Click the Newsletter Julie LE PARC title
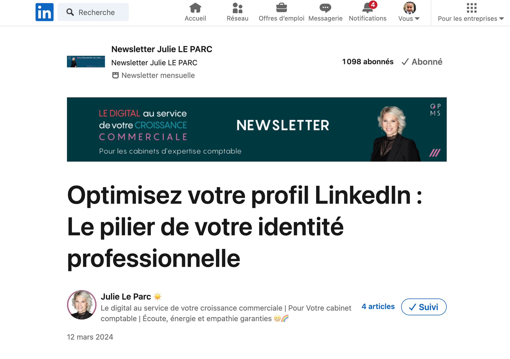 click(161, 49)
